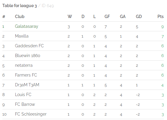Viewport: 167px width, 120px height.
Task: Select the ID 649 label
Action: click(48, 6)
